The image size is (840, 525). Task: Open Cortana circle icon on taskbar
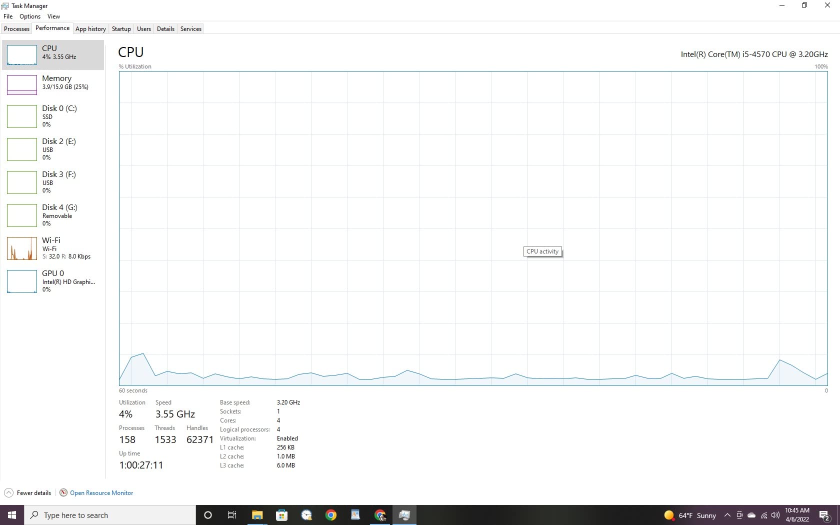coord(208,515)
